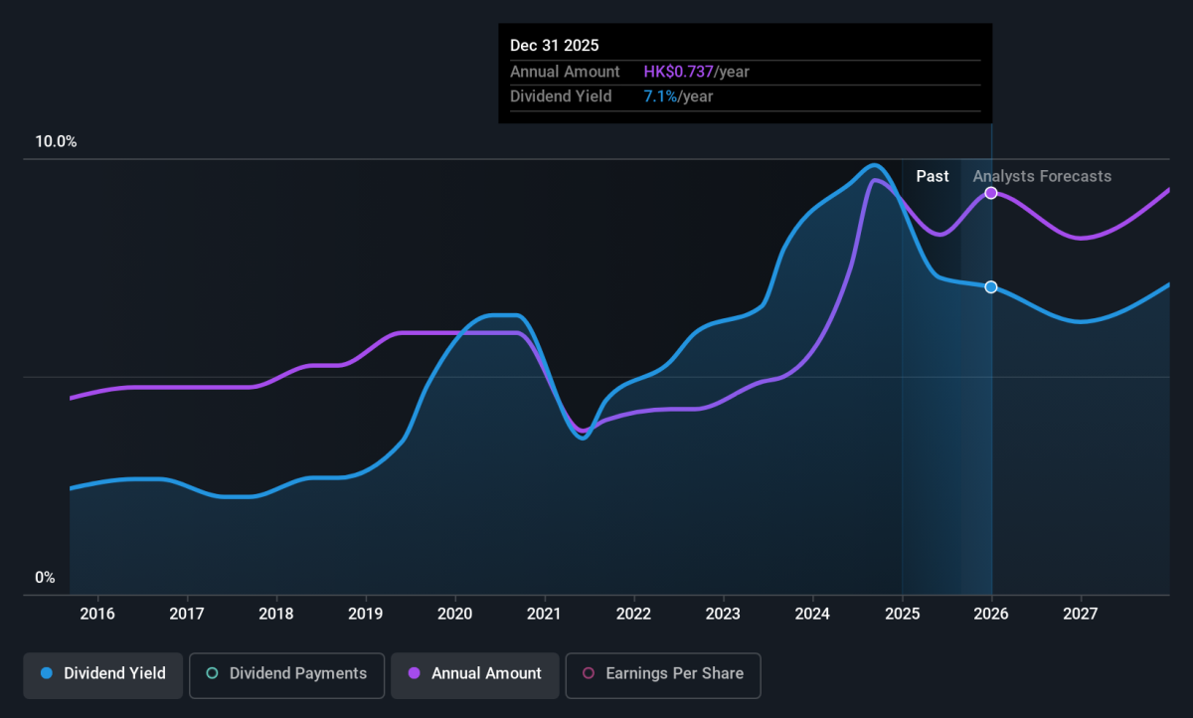The width and height of the screenshot is (1193, 718).
Task: Click the 2020 x-axis year label
Action: [x=454, y=613]
